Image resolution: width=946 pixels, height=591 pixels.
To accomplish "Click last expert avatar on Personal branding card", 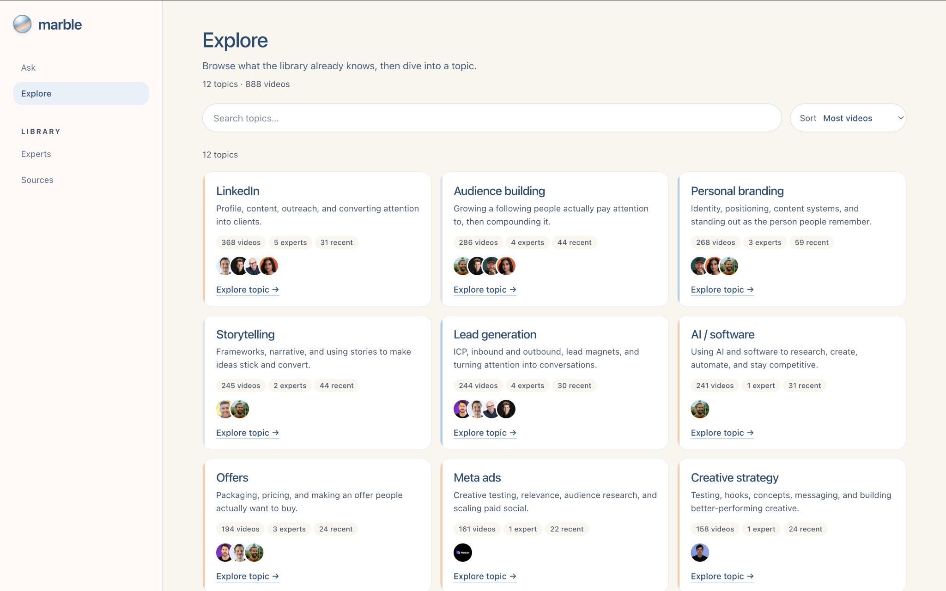I will [x=729, y=266].
